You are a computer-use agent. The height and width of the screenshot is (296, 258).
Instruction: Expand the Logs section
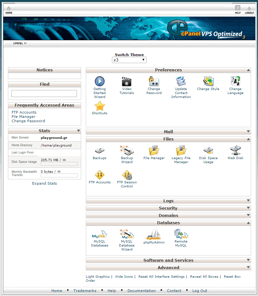pos(248,200)
